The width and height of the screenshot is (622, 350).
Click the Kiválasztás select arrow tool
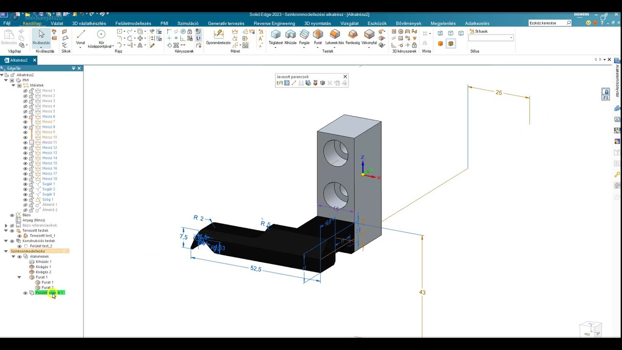(41, 37)
